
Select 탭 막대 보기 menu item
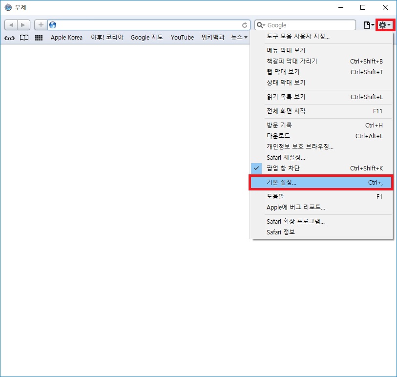pos(321,72)
